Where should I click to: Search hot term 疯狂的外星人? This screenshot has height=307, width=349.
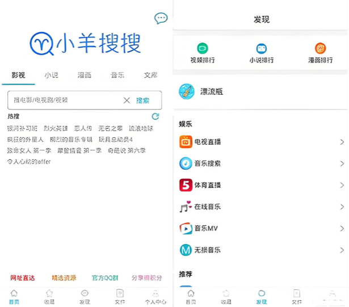click(25, 140)
